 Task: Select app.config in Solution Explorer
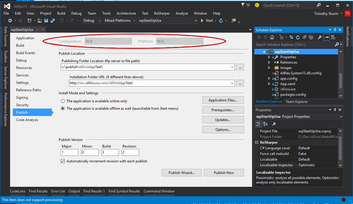[289, 79]
